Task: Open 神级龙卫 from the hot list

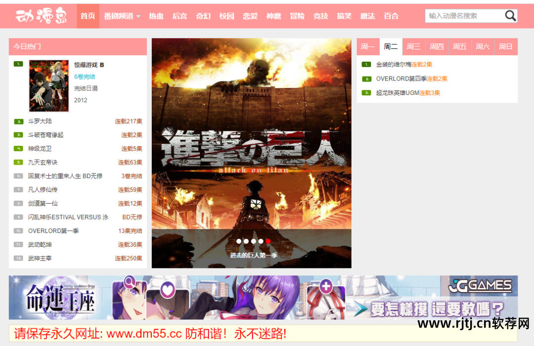Action: 40,148
